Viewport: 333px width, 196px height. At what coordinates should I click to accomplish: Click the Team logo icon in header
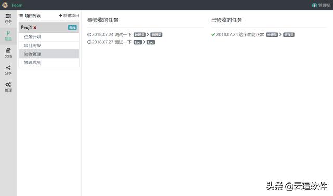(x=5, y=5)
